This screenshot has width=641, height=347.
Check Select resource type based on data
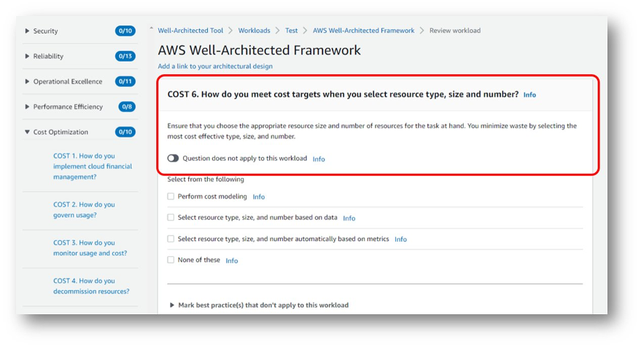[x=171, y=218]
